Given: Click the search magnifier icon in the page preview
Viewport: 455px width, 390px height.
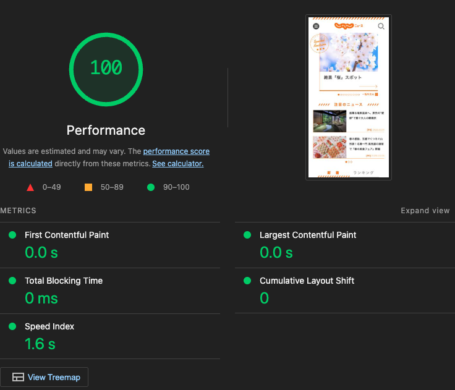Looking at the screenshot, I should (x=381, y=26).
